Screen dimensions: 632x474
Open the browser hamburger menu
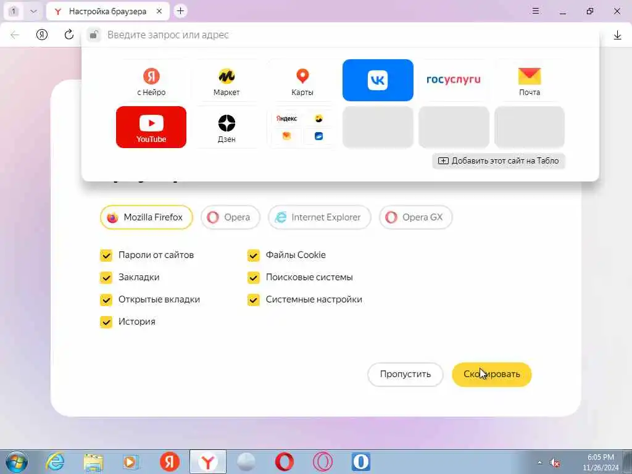[536, 11]
